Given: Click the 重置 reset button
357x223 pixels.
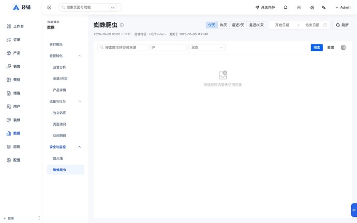Looking at the screenshot, I should (331, 48).
